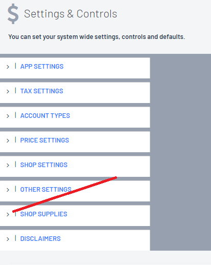Viewport: 211px width, 265px height.
Task: Select the PRICE SETTINGS heading
Action: coord(44,140)
